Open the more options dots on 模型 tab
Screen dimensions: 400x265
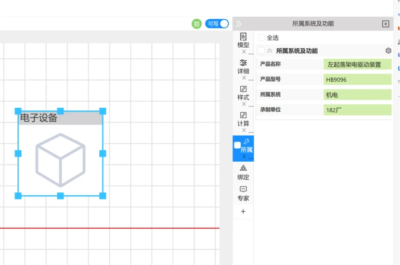(x=251, y=54)
